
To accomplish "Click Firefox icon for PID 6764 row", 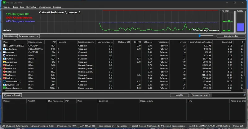I will [4, 75].
